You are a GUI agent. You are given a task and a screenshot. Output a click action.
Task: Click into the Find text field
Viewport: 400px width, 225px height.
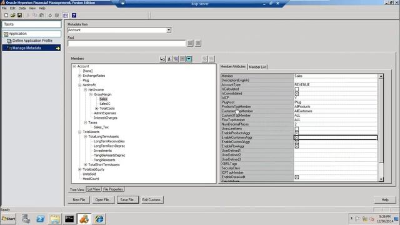point(126,43)
